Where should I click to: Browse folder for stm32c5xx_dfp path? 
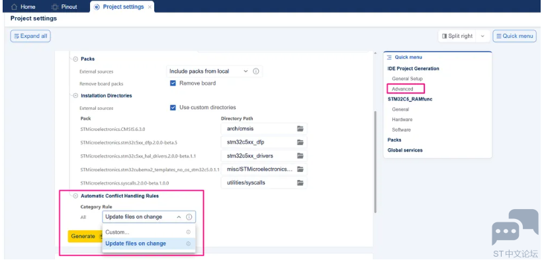coord(300,142)
